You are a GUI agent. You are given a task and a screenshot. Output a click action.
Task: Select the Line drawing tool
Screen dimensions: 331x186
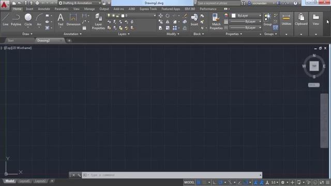pos(6,20)
